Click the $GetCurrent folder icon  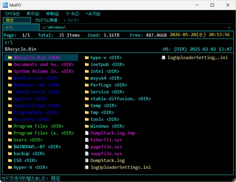[x=10, y=78]
